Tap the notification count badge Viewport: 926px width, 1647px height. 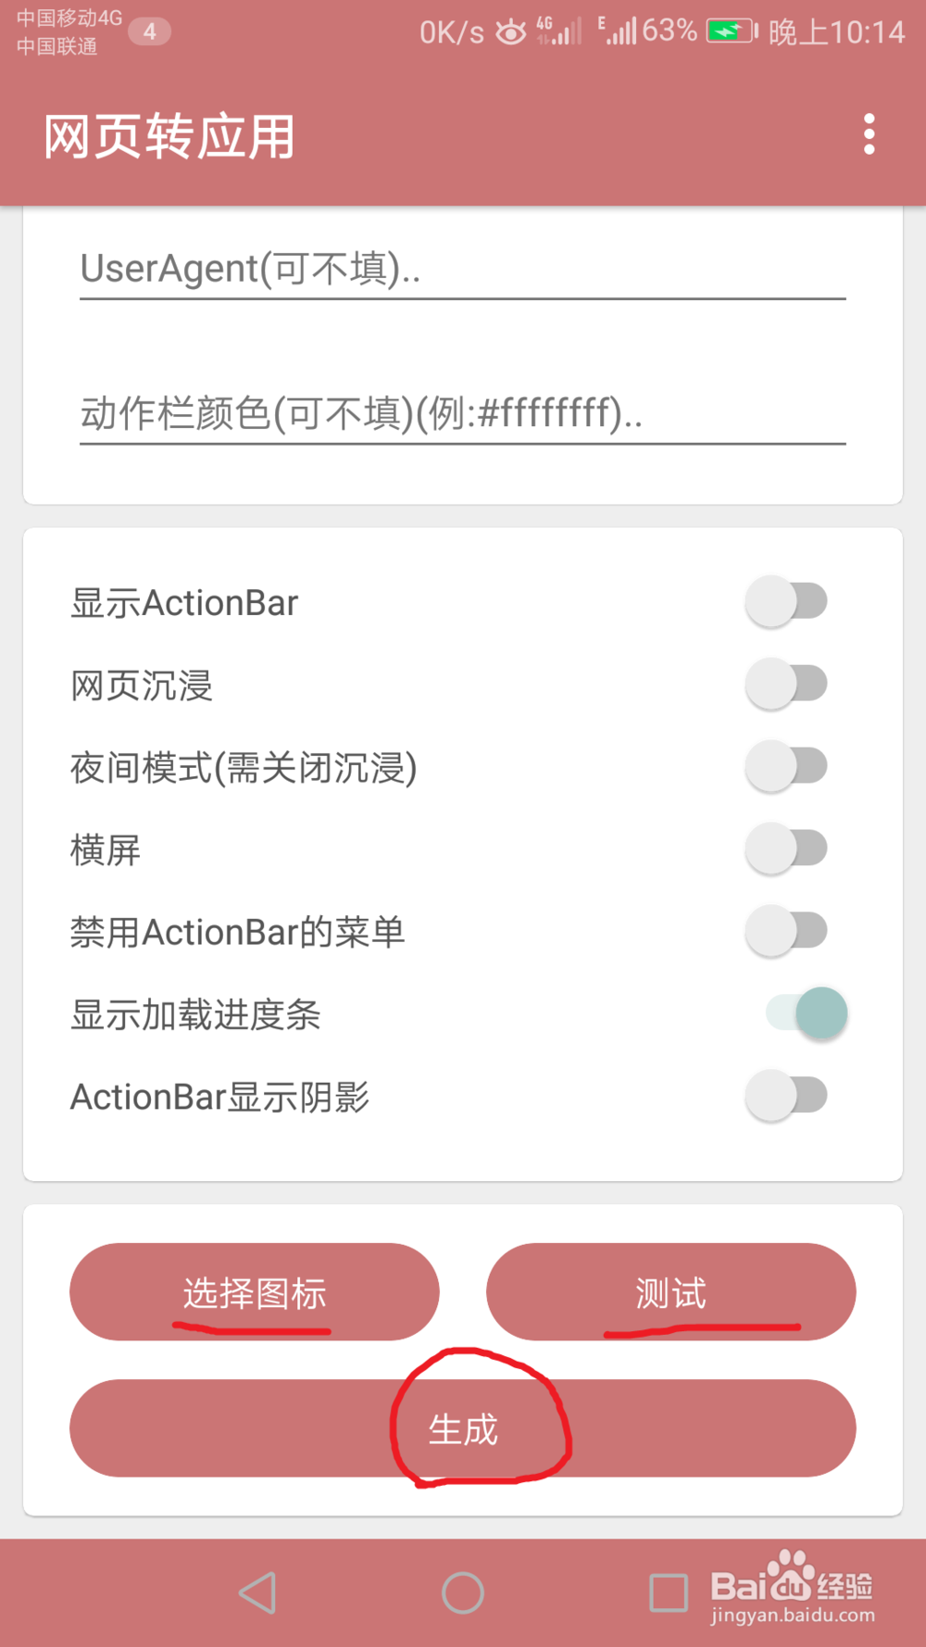[x=149, y=32]
